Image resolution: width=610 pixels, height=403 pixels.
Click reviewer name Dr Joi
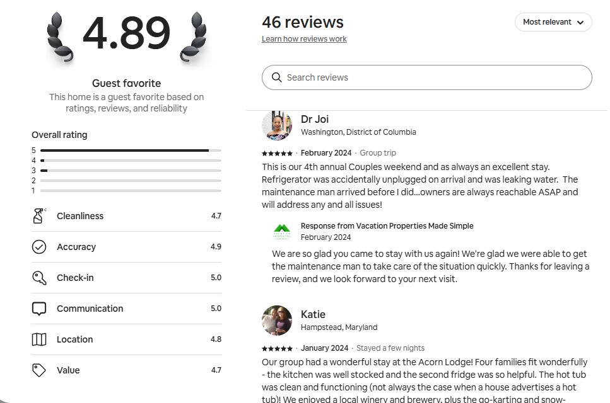click(315, 119)
